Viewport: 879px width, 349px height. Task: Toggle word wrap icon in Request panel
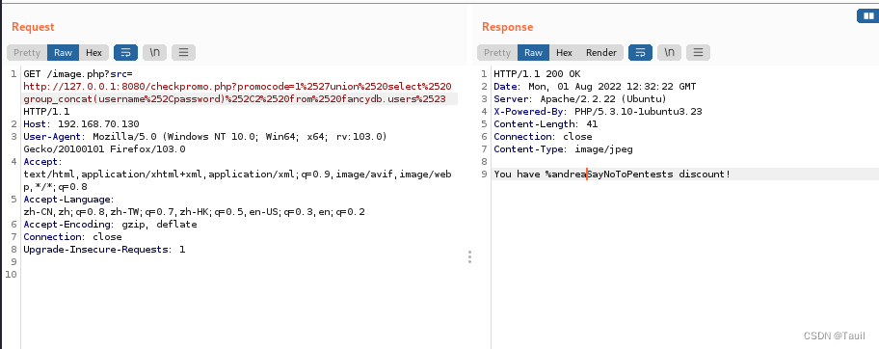coord(125,53)
